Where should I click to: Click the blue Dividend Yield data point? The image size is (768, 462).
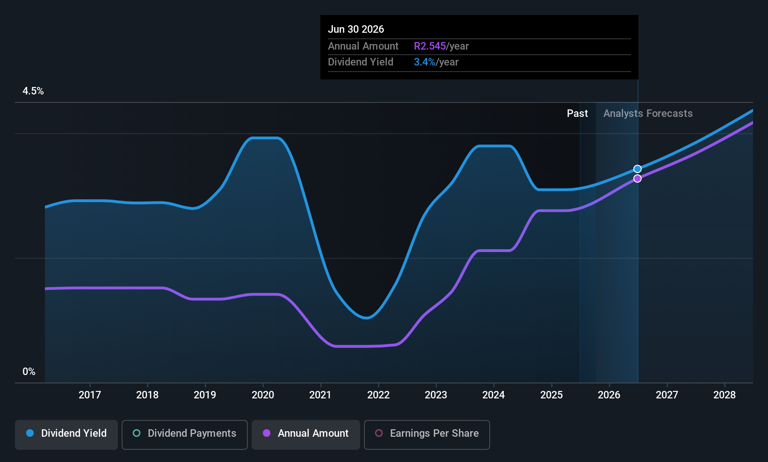point(638,169)
